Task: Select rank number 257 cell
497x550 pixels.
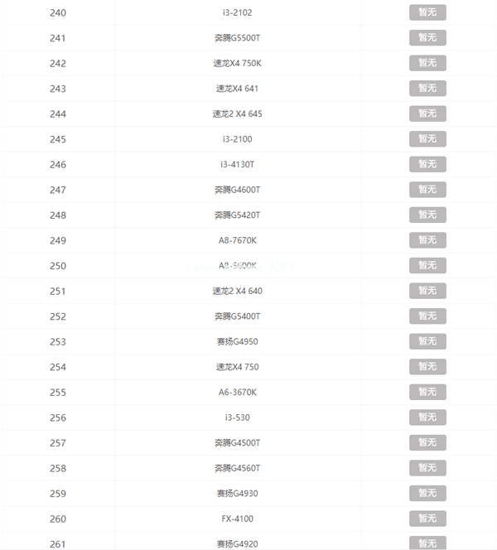Action: tap(58, 443)
